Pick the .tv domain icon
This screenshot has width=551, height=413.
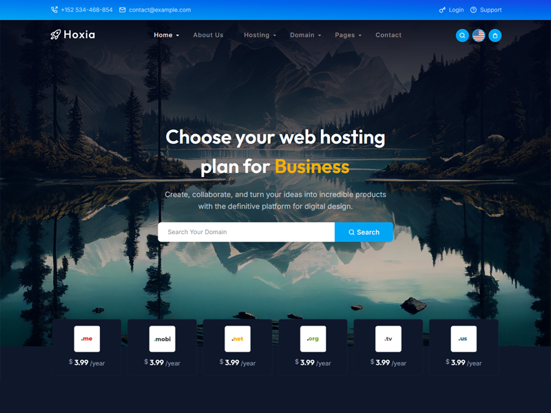[x=388, y=339]
